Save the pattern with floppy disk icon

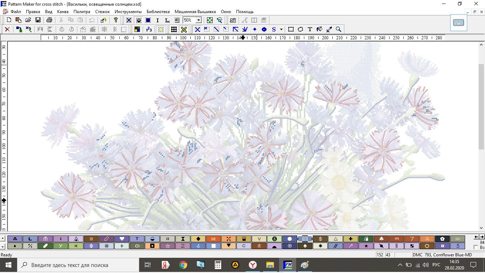38,20
